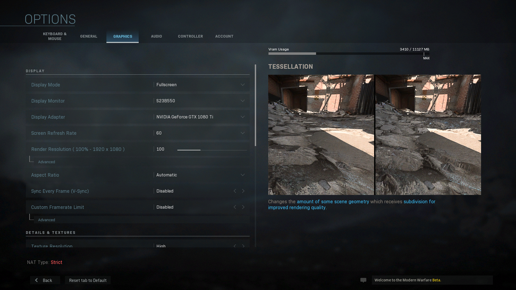The image size is (516, 290).
Task: Click the OPTIONS title
Action: tap(50, 19)
